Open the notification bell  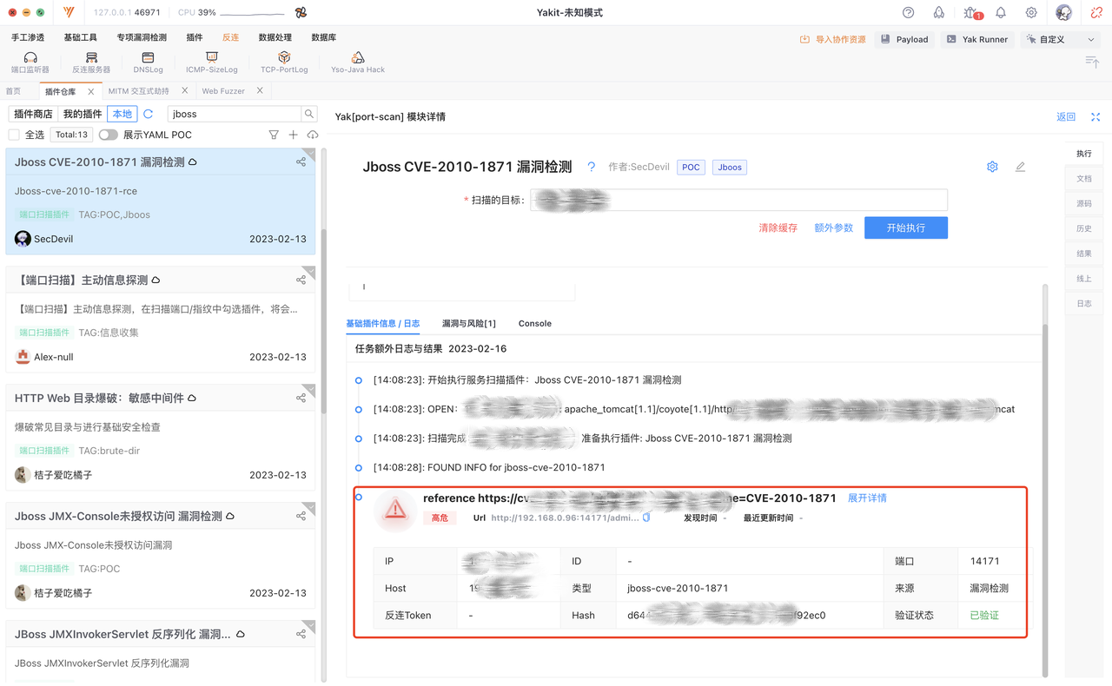point(1001,13)
